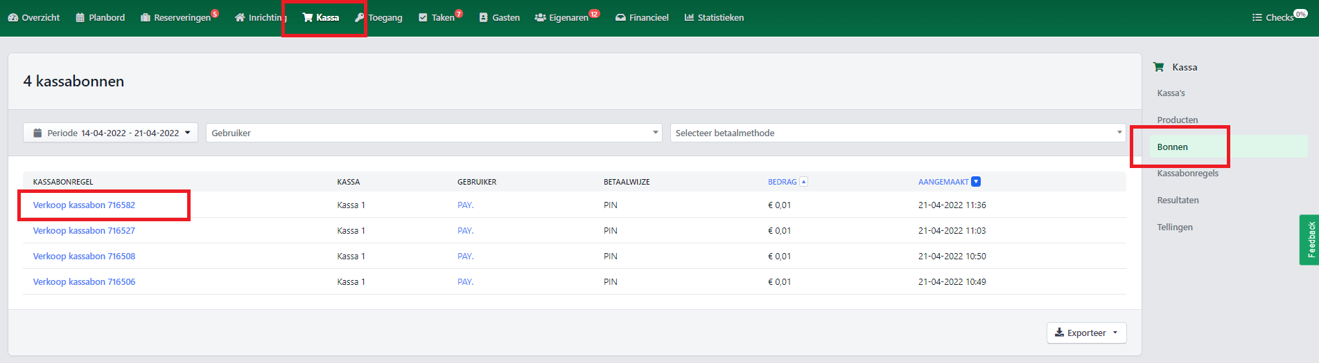Open the green Feedback side tab
This screenshot has height=363, width=1319.
point(1309,240)
